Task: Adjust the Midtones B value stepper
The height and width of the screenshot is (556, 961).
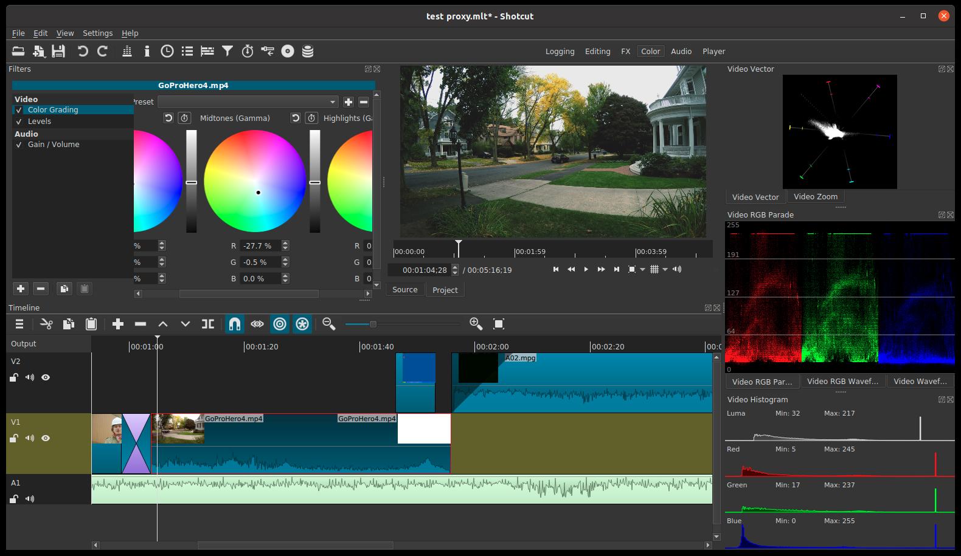Action: pyautogui.click(x=285, y=278)
